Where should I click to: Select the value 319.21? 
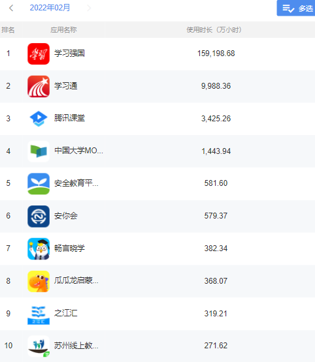pyautogui.click(x=216, y=314)
